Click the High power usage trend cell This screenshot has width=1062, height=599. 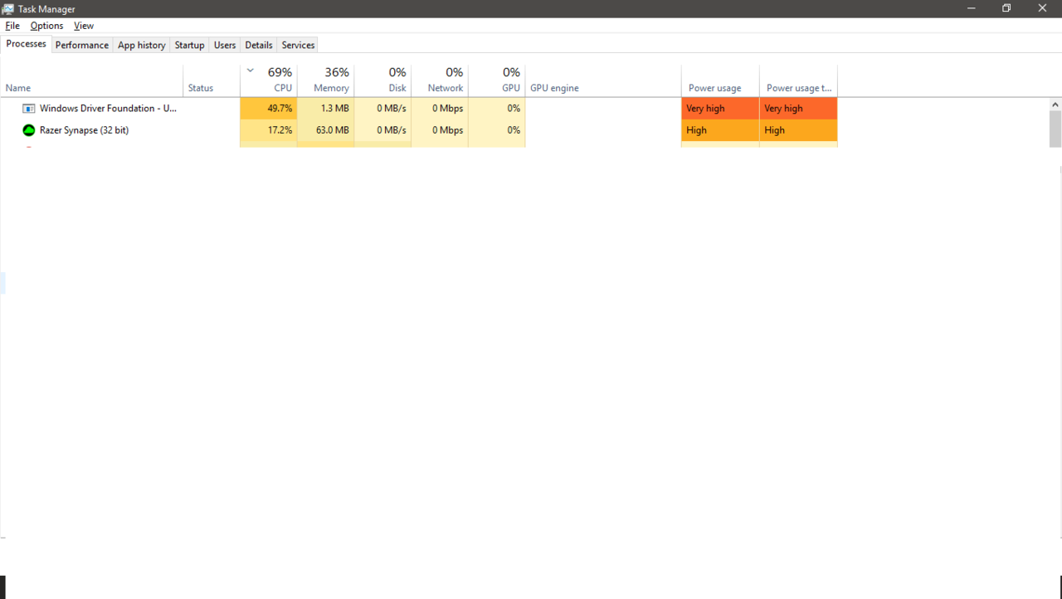[x=798, y=130]
